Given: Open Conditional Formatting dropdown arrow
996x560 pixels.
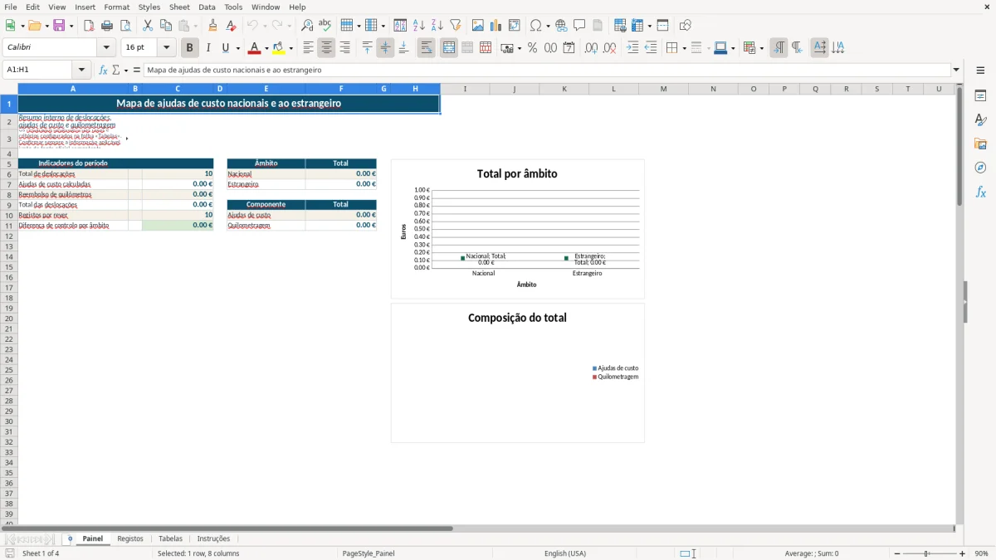Looking at the screenshot, I should (761, 48).
